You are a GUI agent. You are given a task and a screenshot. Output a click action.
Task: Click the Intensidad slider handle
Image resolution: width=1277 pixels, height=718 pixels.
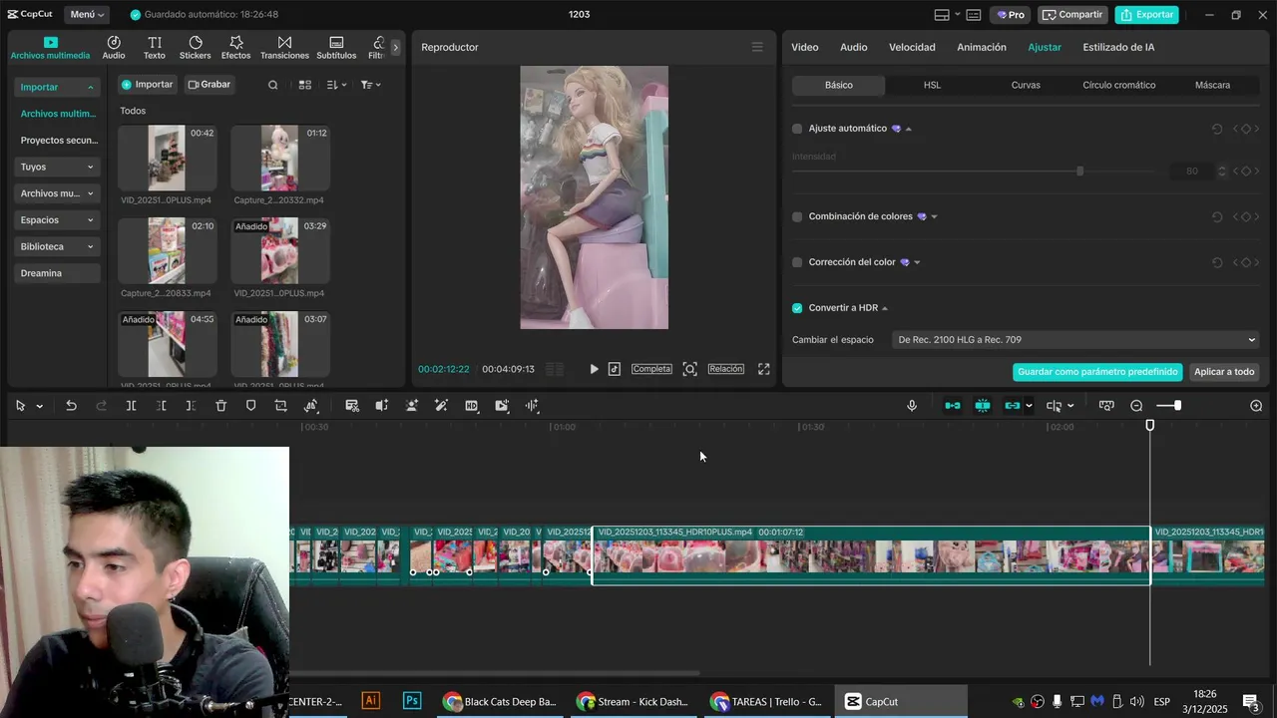click(1079, 172)
